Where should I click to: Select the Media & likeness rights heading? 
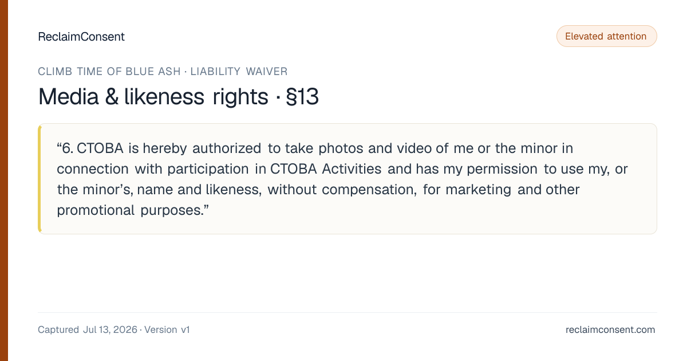point(153,97)
